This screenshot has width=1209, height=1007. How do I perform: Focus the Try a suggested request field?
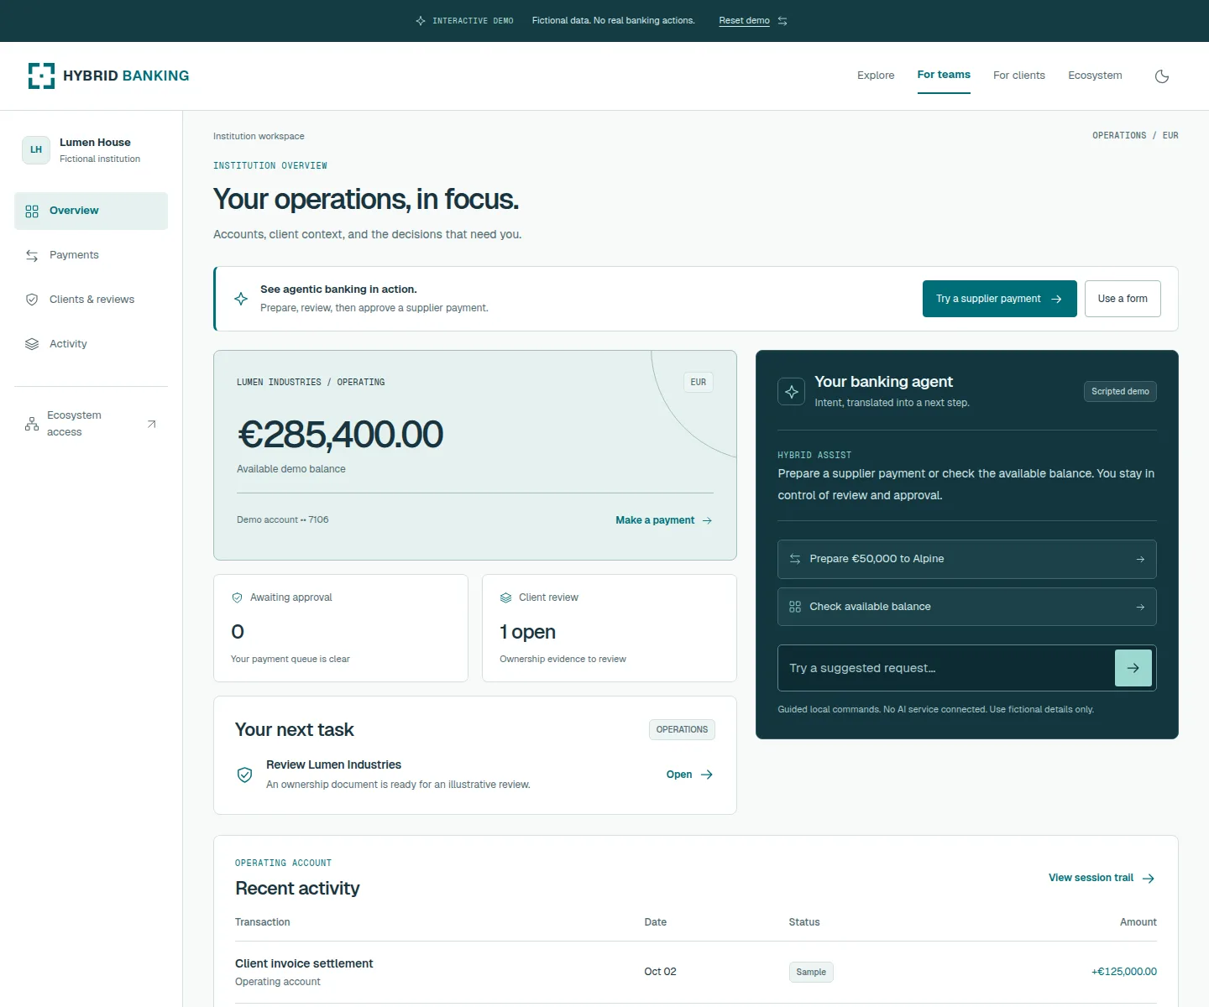(x=945, y=668)
